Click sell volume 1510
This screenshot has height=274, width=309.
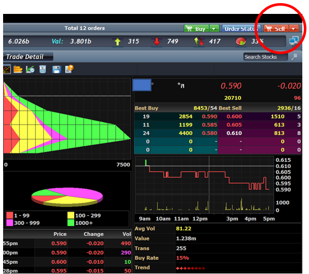pyautogui.click(x=278, y=116)
